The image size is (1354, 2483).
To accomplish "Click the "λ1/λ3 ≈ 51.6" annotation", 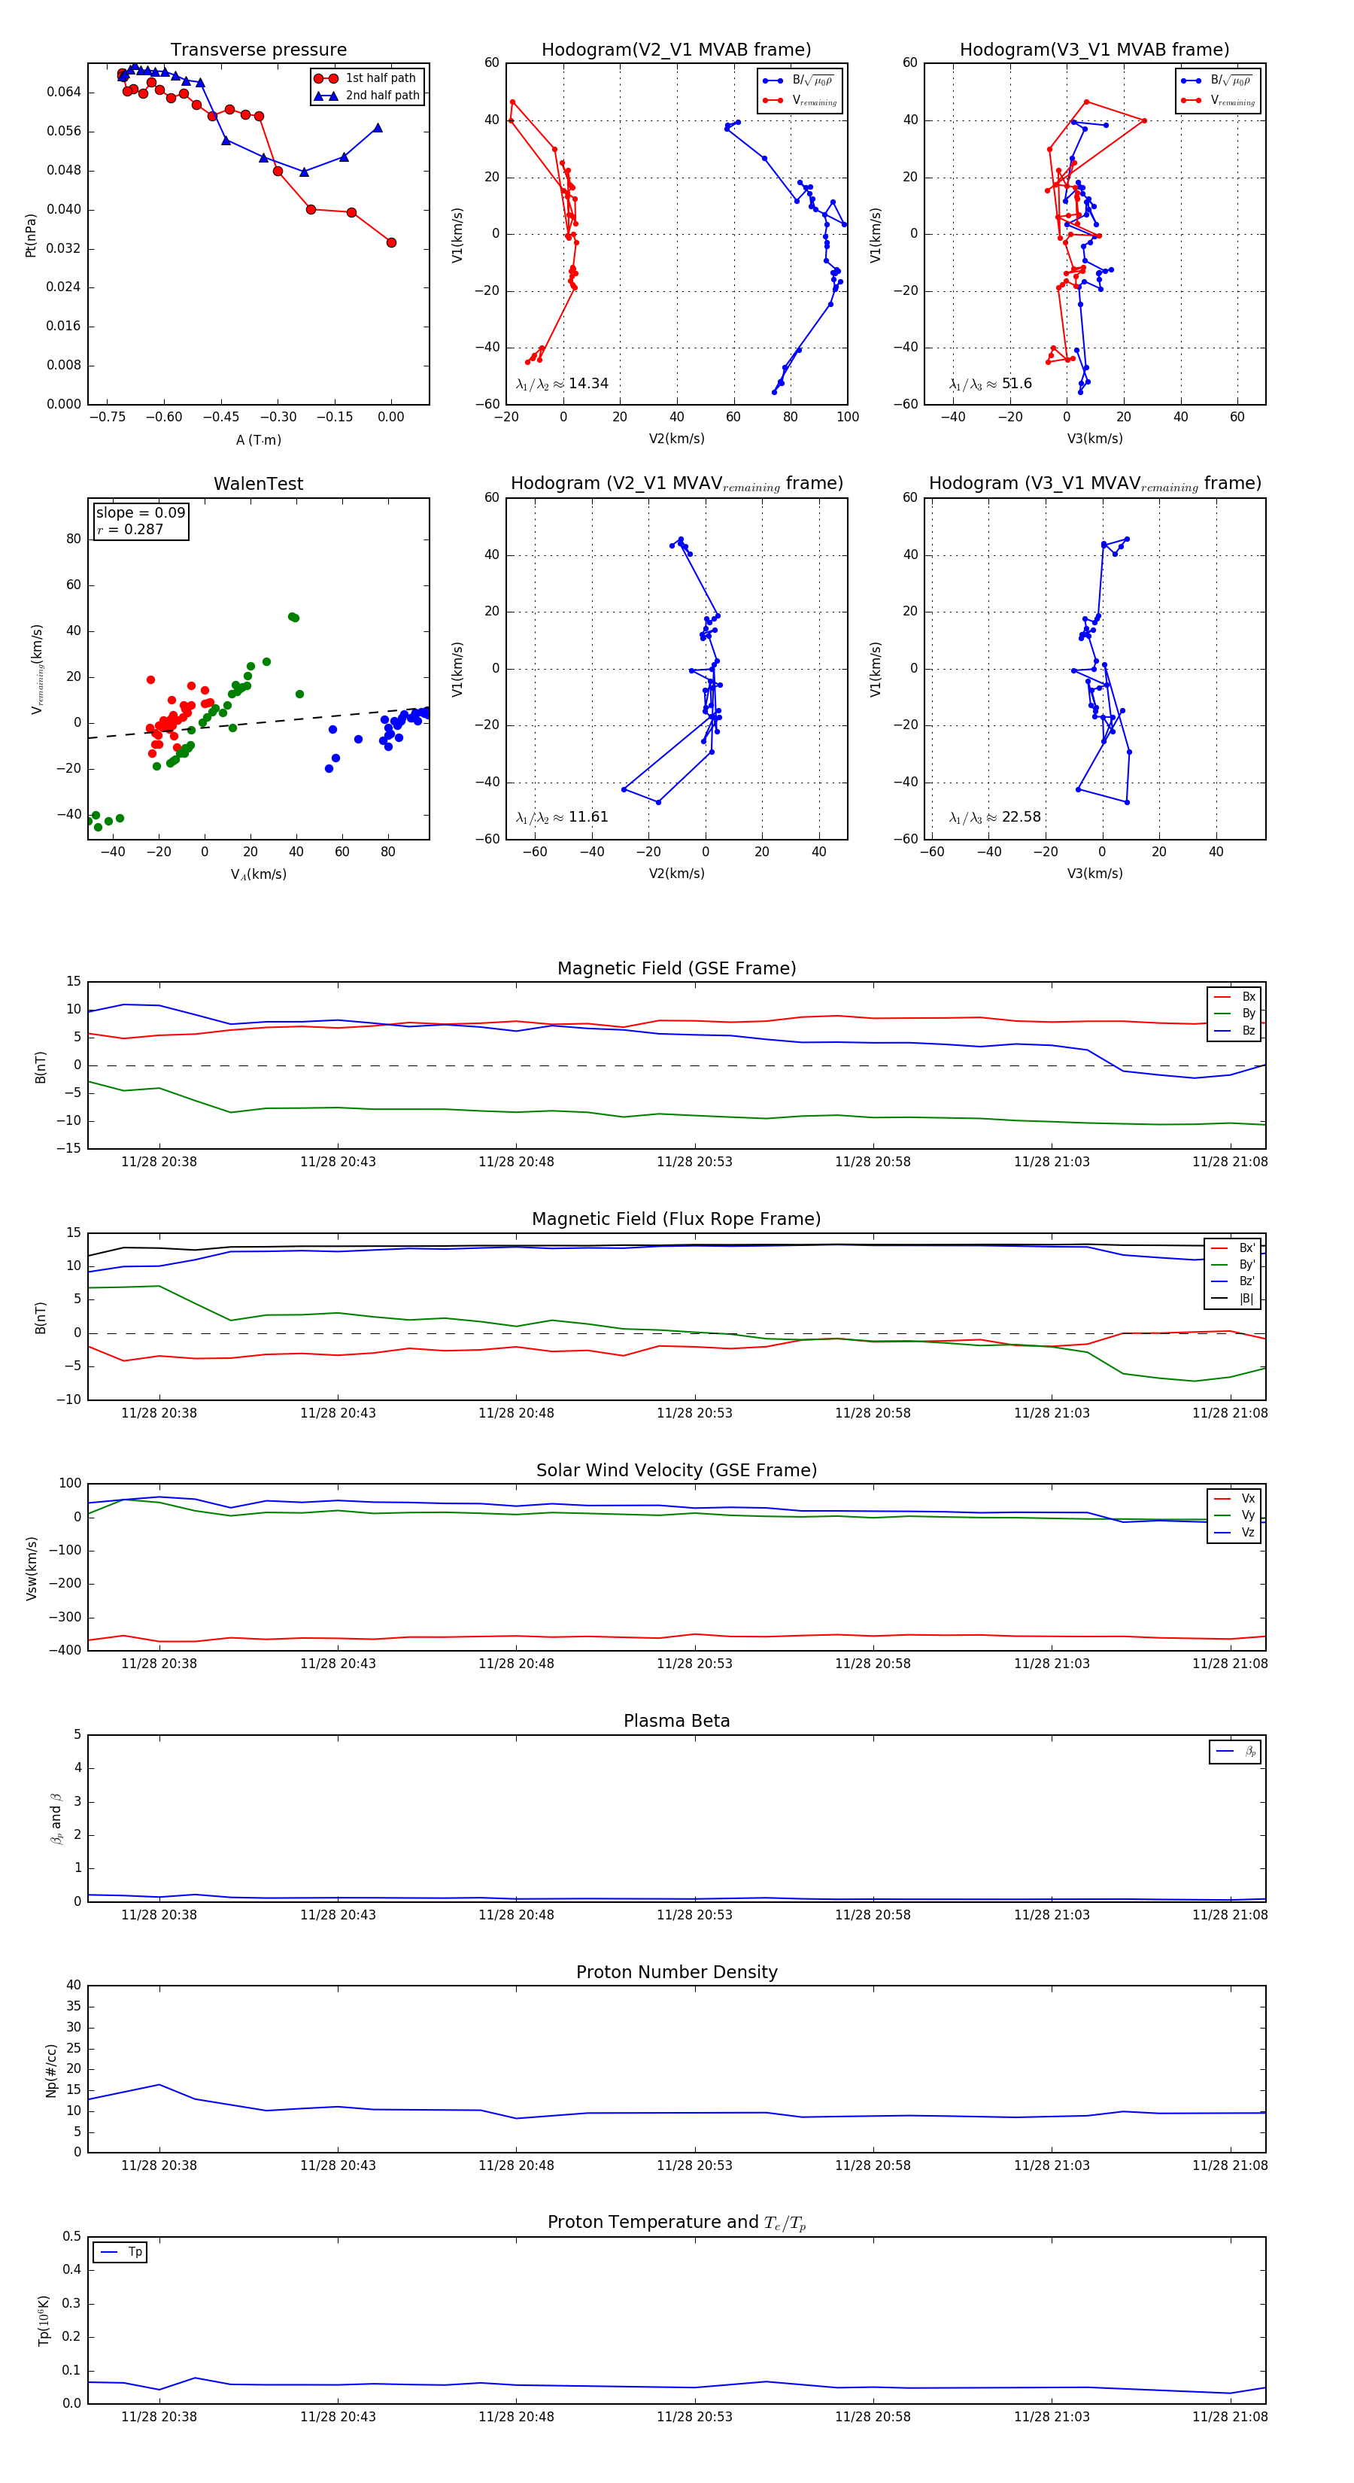I will tap(990, 384).
